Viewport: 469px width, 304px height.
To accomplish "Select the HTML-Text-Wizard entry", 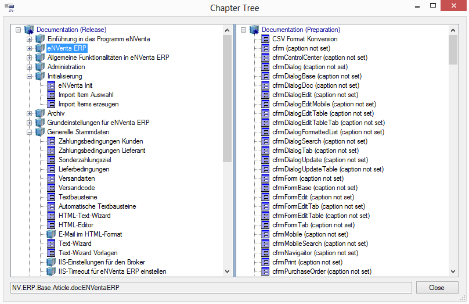I will coord(84,215).
